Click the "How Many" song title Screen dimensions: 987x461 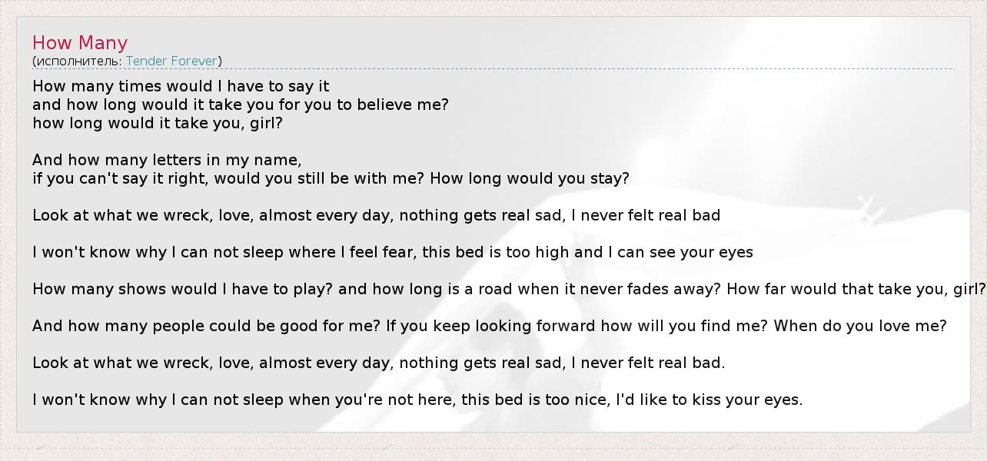[80, 43]
